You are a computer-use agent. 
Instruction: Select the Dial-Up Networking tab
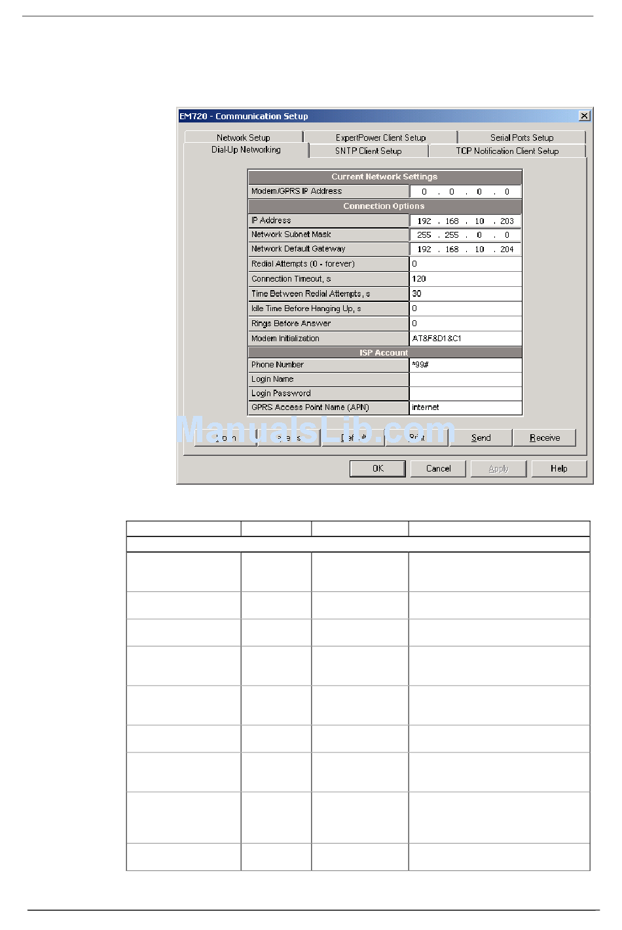pos(246,150)
